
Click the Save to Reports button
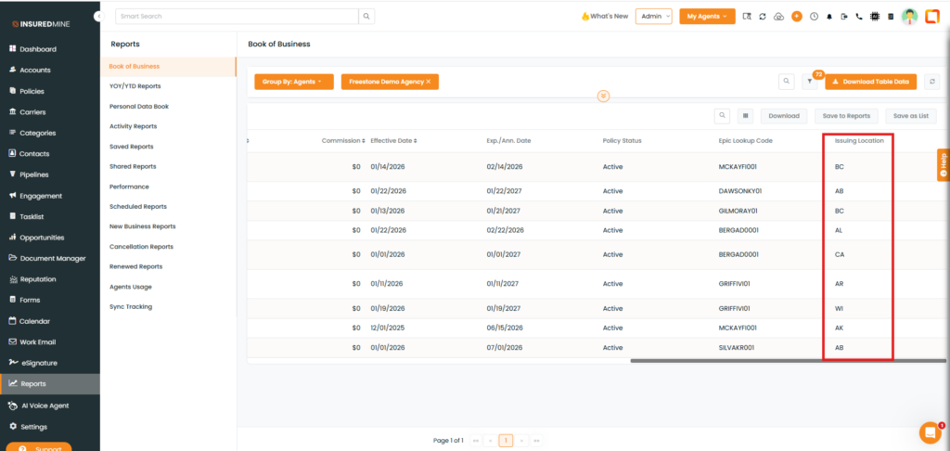(x=843, y=116)
